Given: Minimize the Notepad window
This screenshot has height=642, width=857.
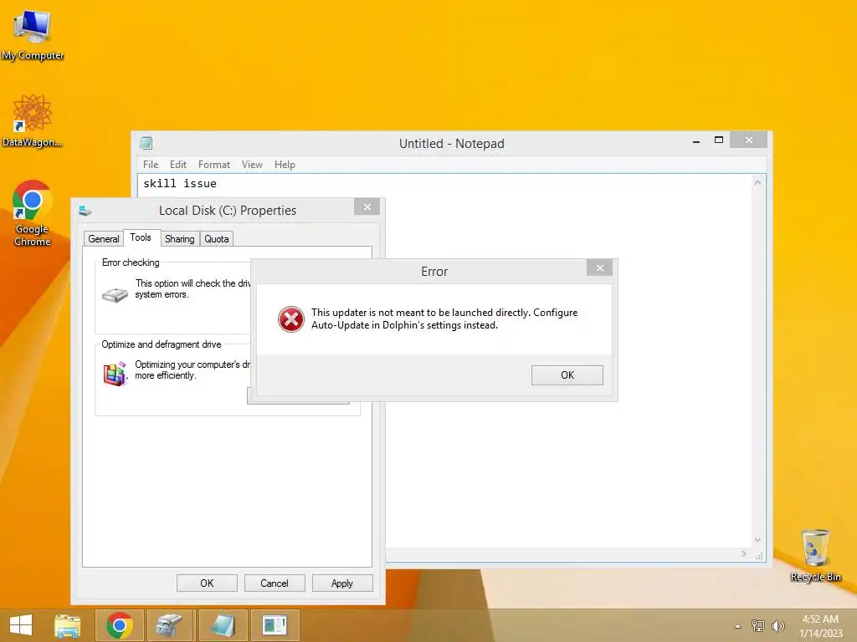Looking at the screenshot, I should point(696,140).
